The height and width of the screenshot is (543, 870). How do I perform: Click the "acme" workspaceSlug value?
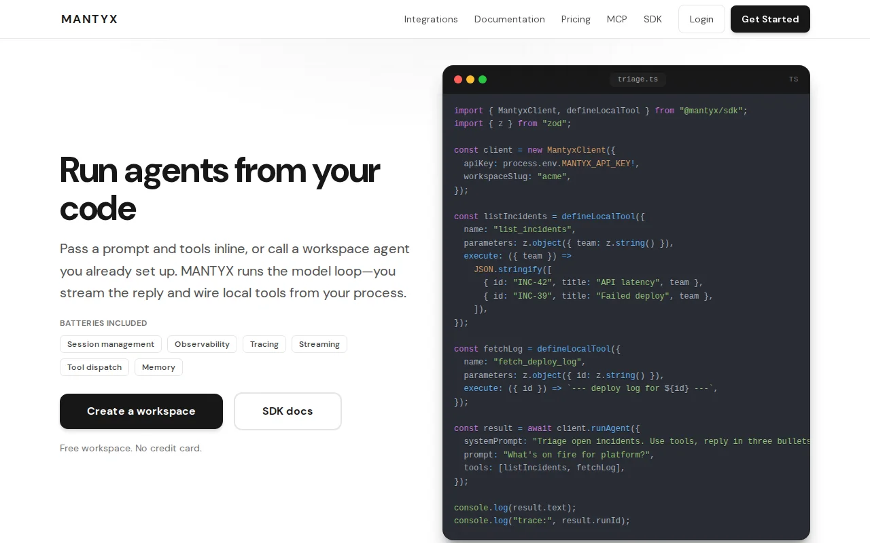pos(552,176)
